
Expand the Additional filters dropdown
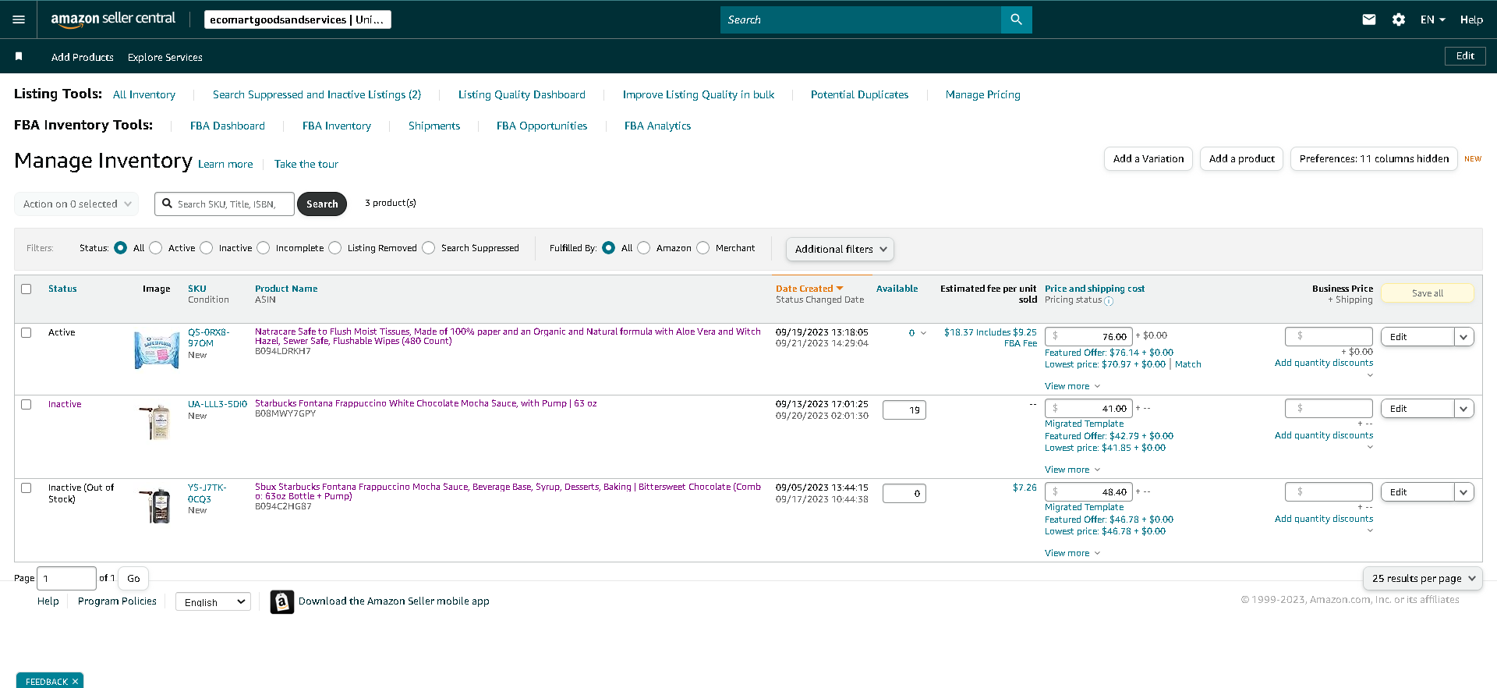click(x=840, y=249)
